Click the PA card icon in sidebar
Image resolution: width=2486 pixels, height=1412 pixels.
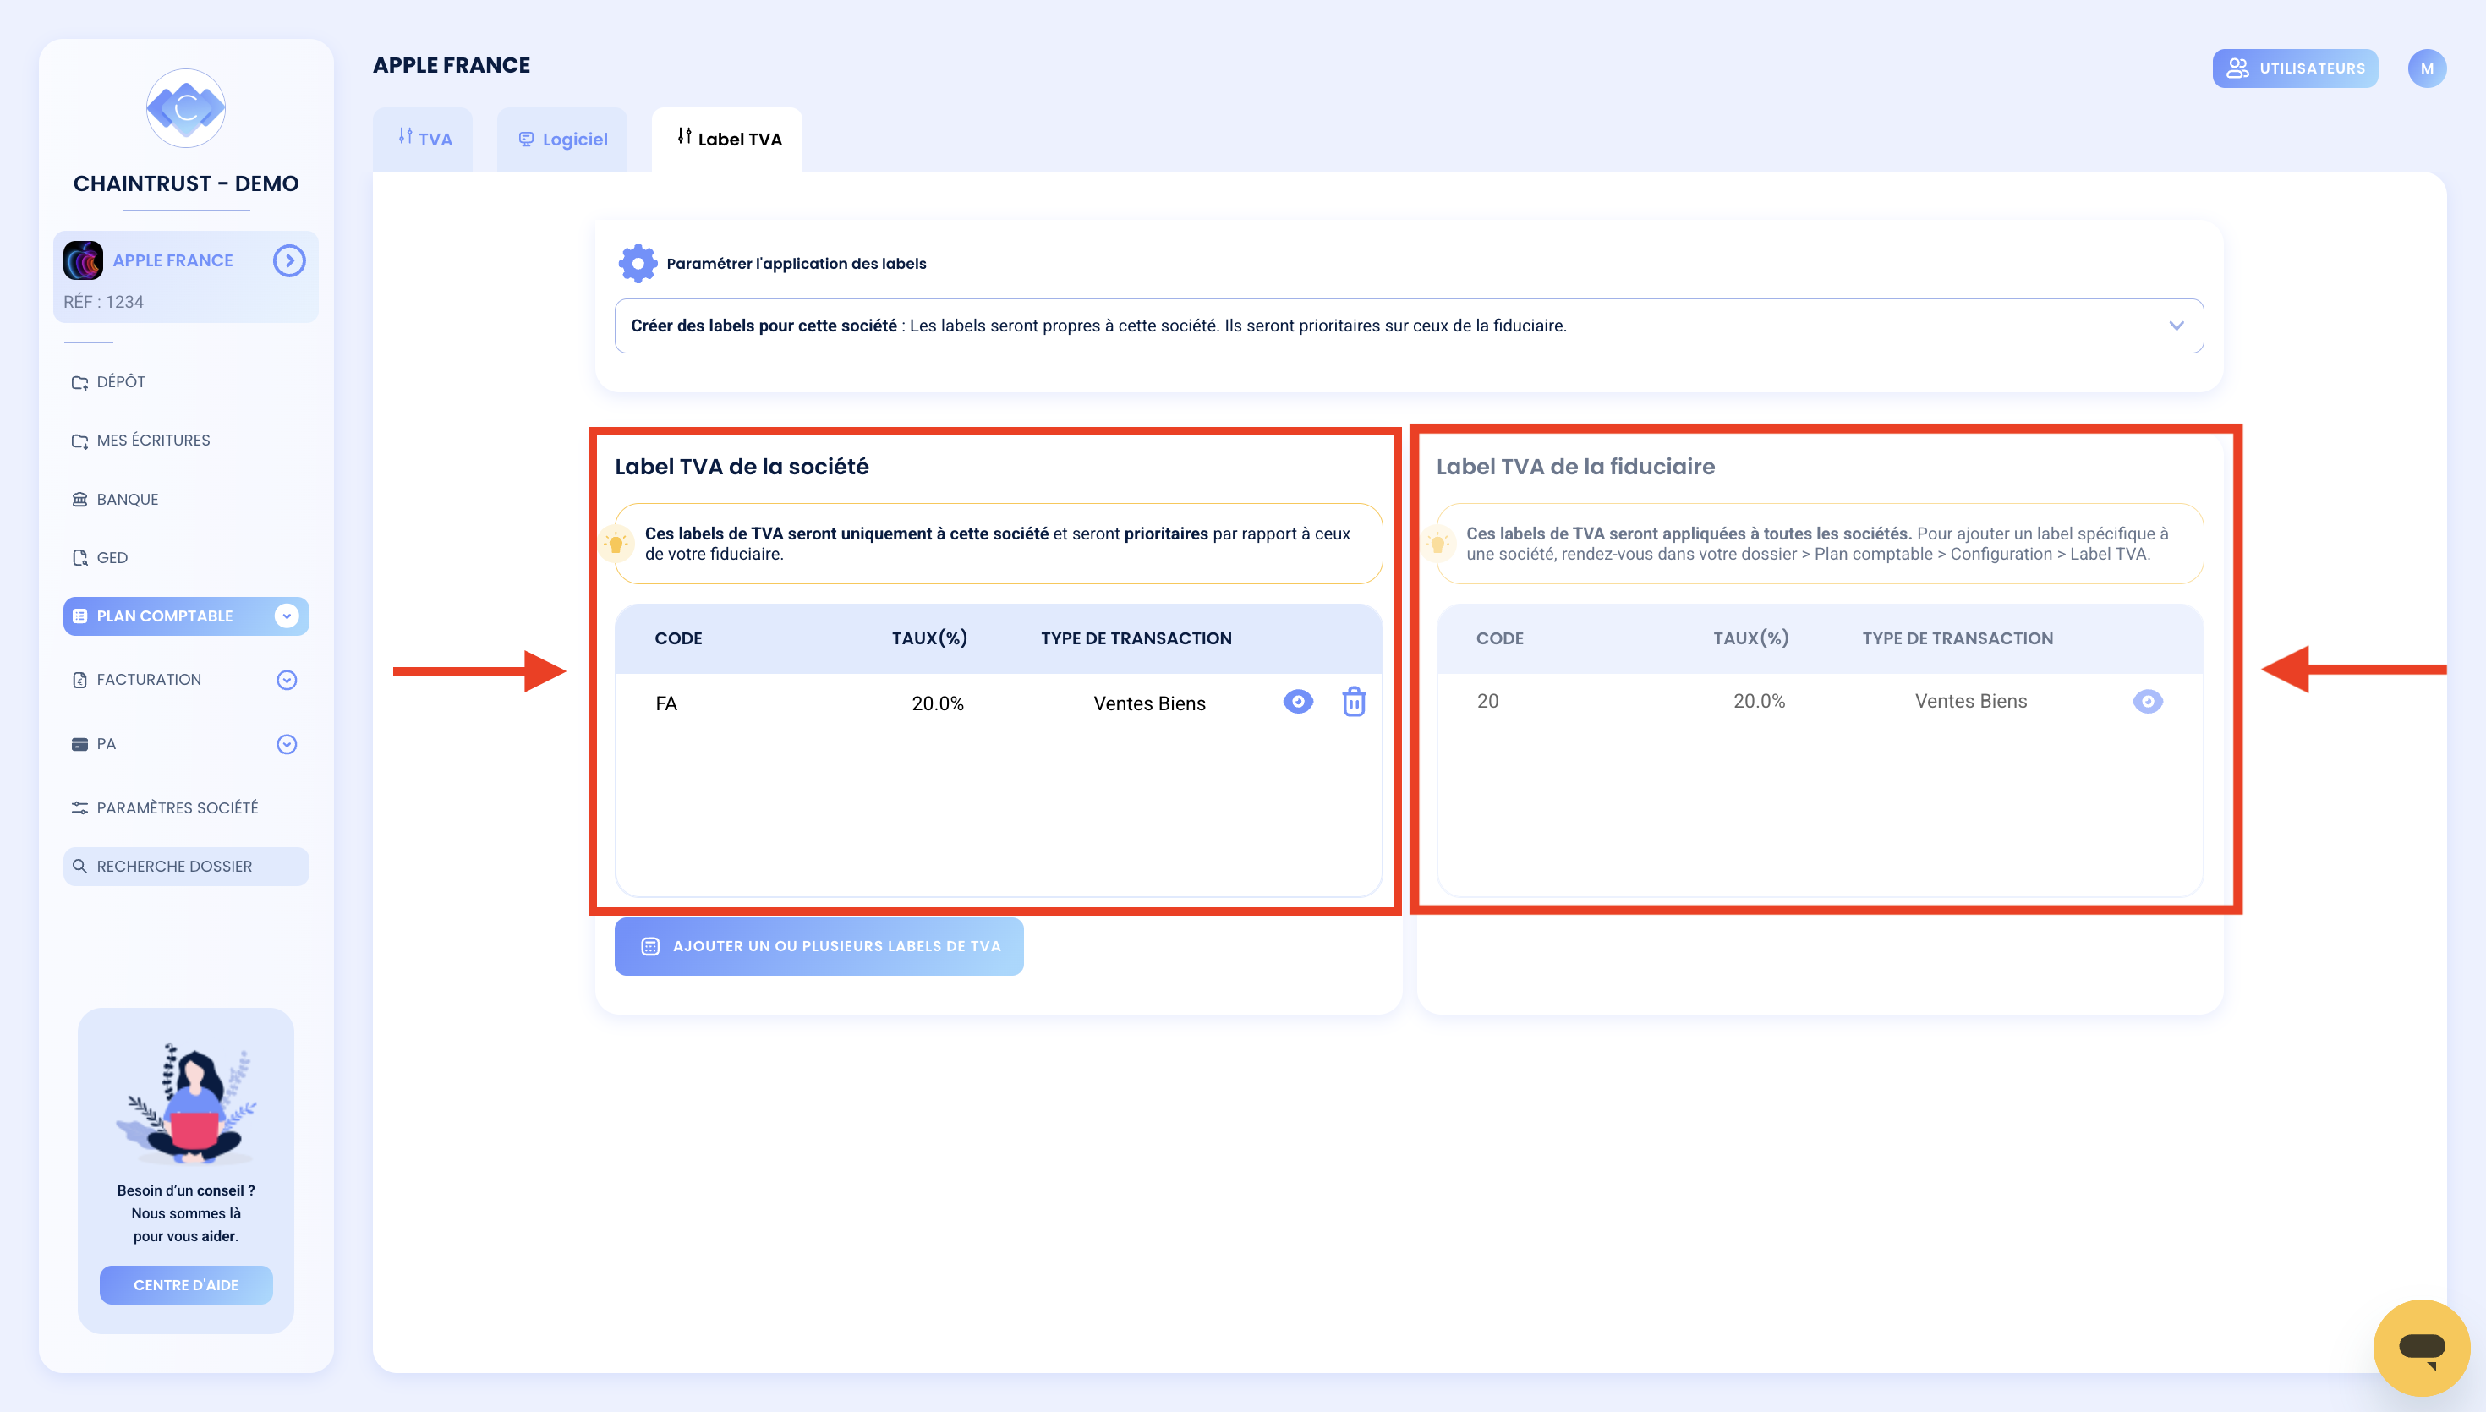79,744
